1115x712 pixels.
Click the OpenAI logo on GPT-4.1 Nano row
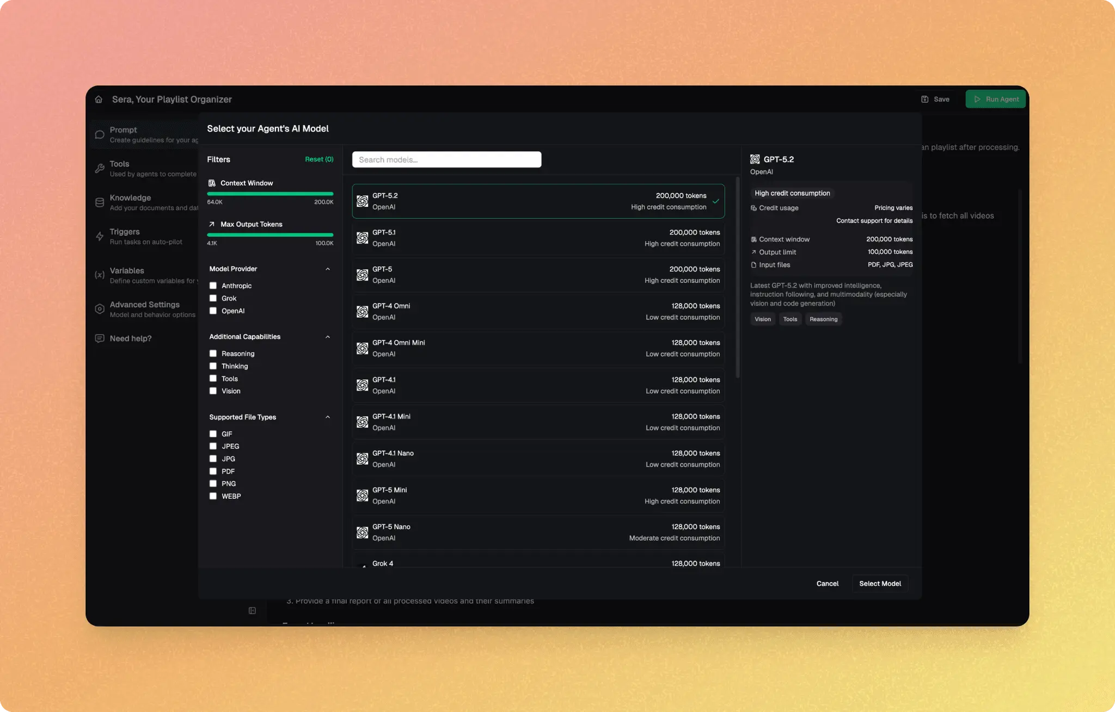point(363,459)
